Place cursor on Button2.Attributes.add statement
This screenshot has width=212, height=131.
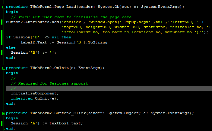pos(30,22)
